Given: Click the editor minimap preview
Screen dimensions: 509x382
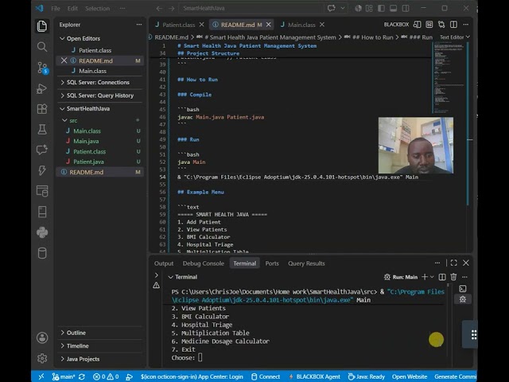Looking at the screenshot, I should [449, 78].
